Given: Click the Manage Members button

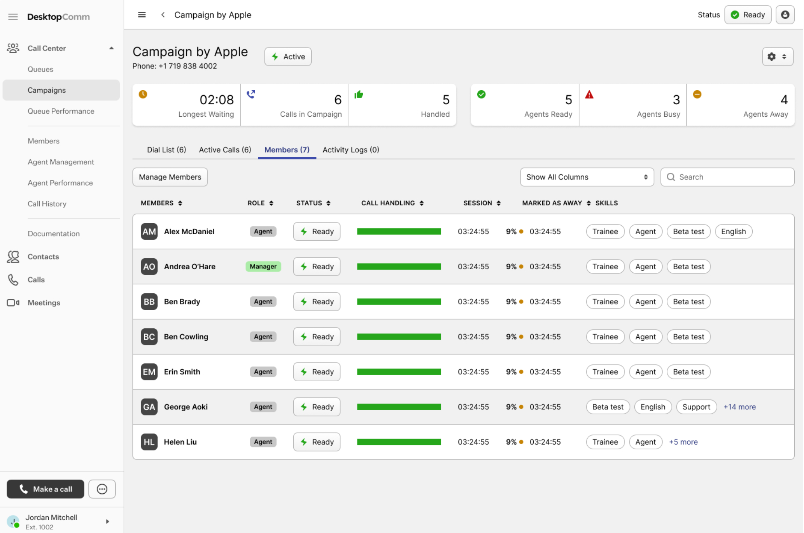Looking at the screenshot, I should click(170, 177).
